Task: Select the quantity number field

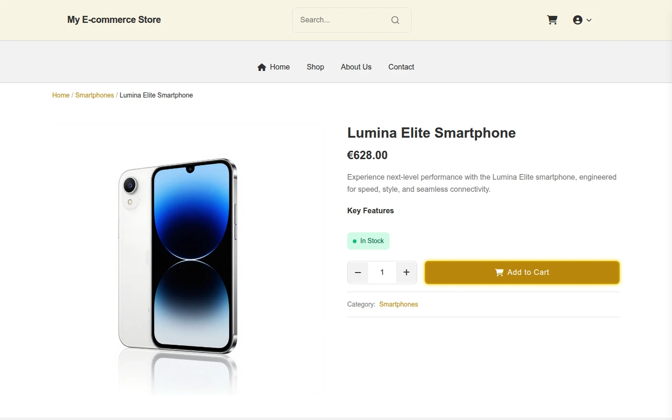Action: pos(382,273)
